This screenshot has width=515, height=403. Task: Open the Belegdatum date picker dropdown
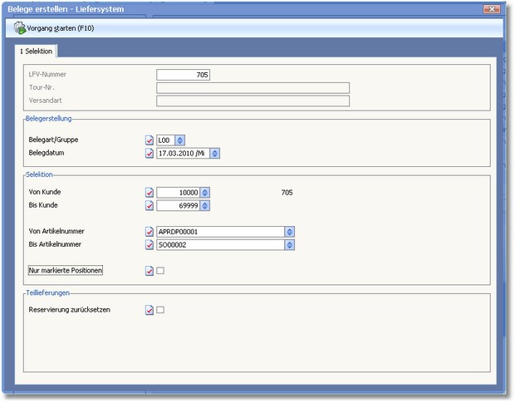[x=214, y=154]
